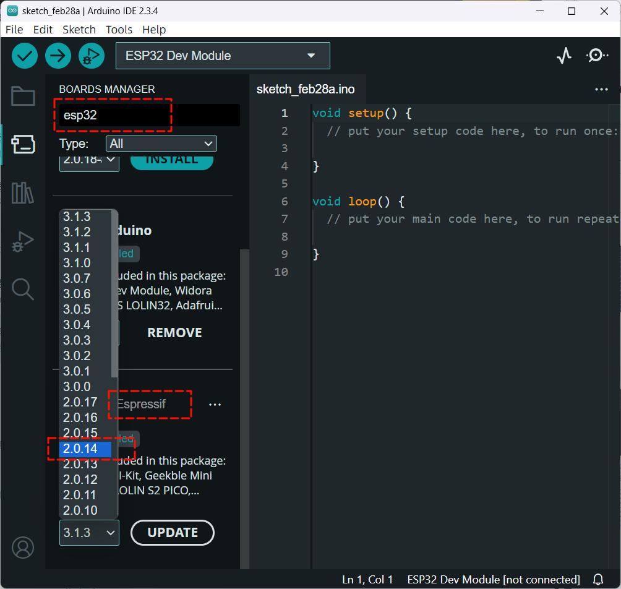Open the user account profile icon
The image size is (621, 589).
[x=23, y=548]
